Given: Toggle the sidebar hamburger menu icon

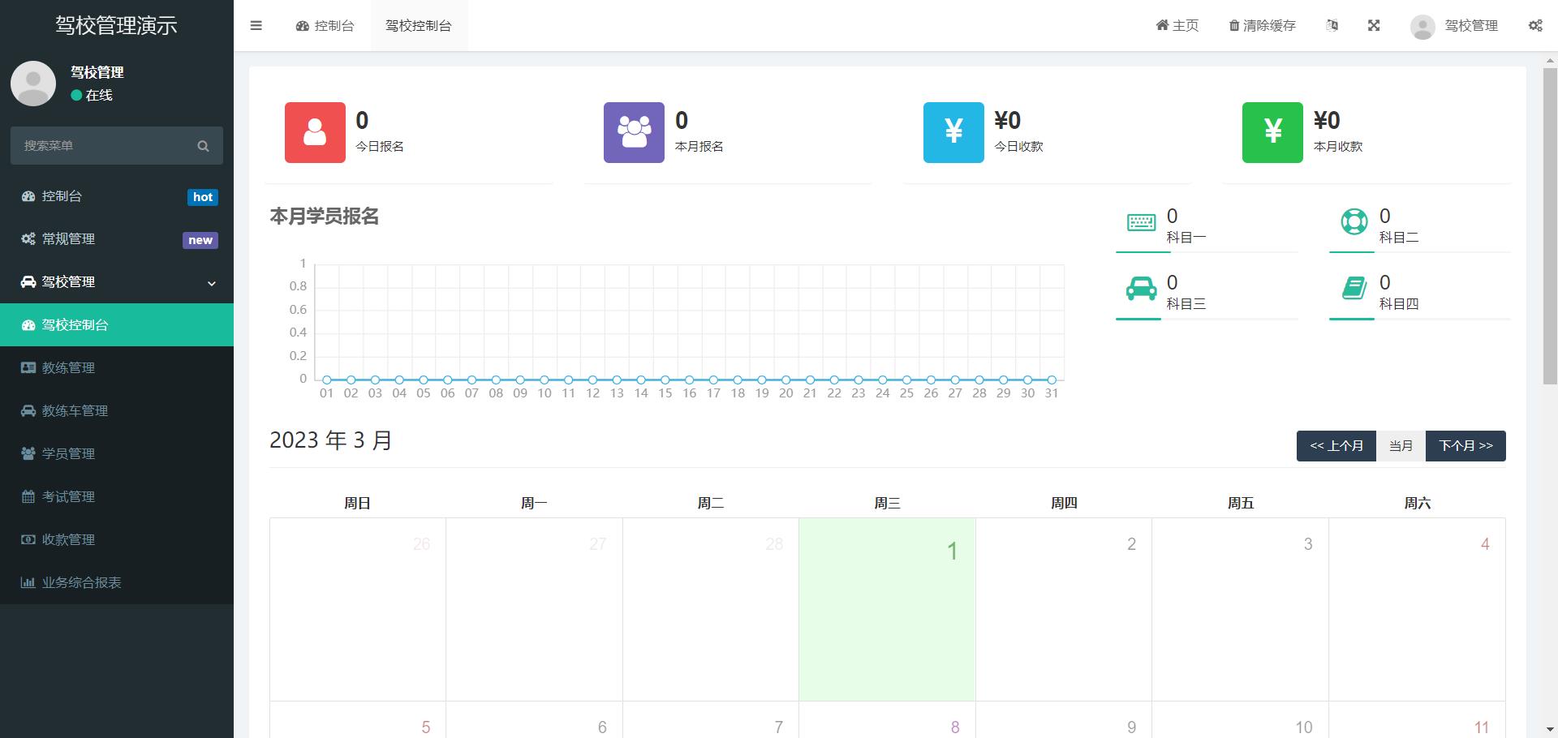Looking at the screenshot, I should 256,25.
